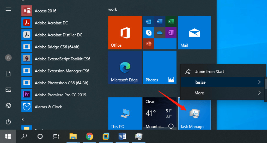Open OneNote in the Office folder tile
The height and width of the screenshot is (143, 267).
click(171, 33)
